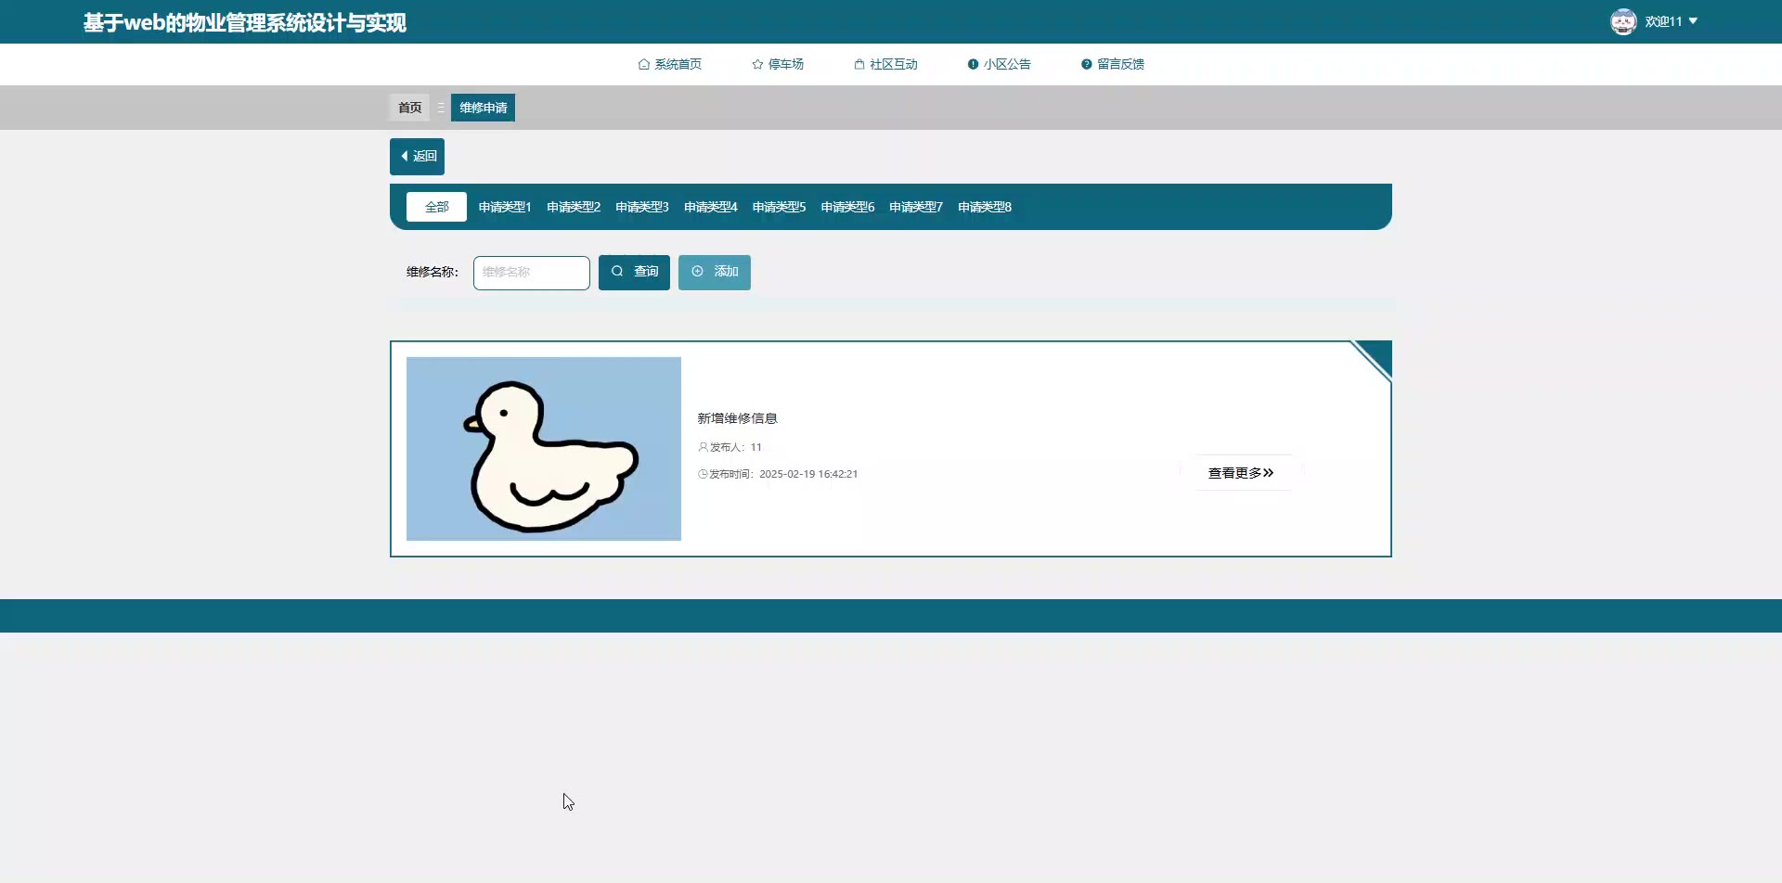
Task: Select the 申请类型7 tab
Action: [916, 207]
